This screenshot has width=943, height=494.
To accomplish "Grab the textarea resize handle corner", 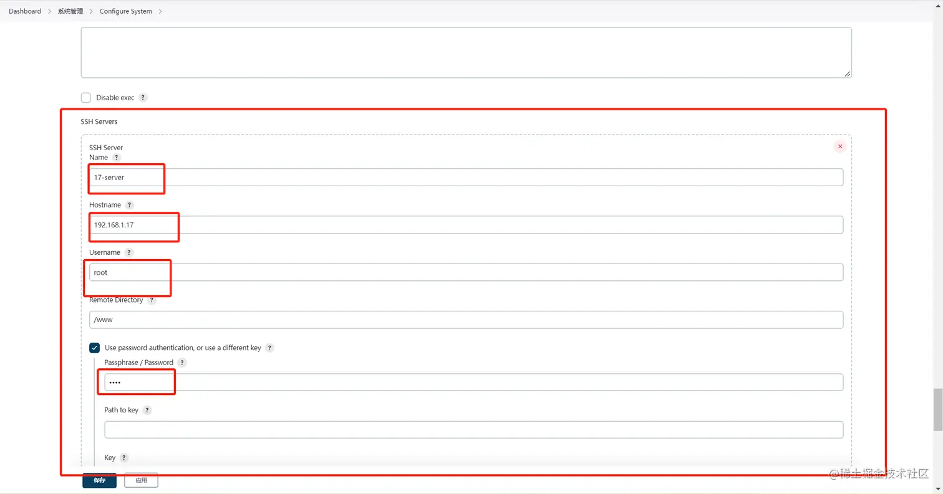I will point(847,74).
